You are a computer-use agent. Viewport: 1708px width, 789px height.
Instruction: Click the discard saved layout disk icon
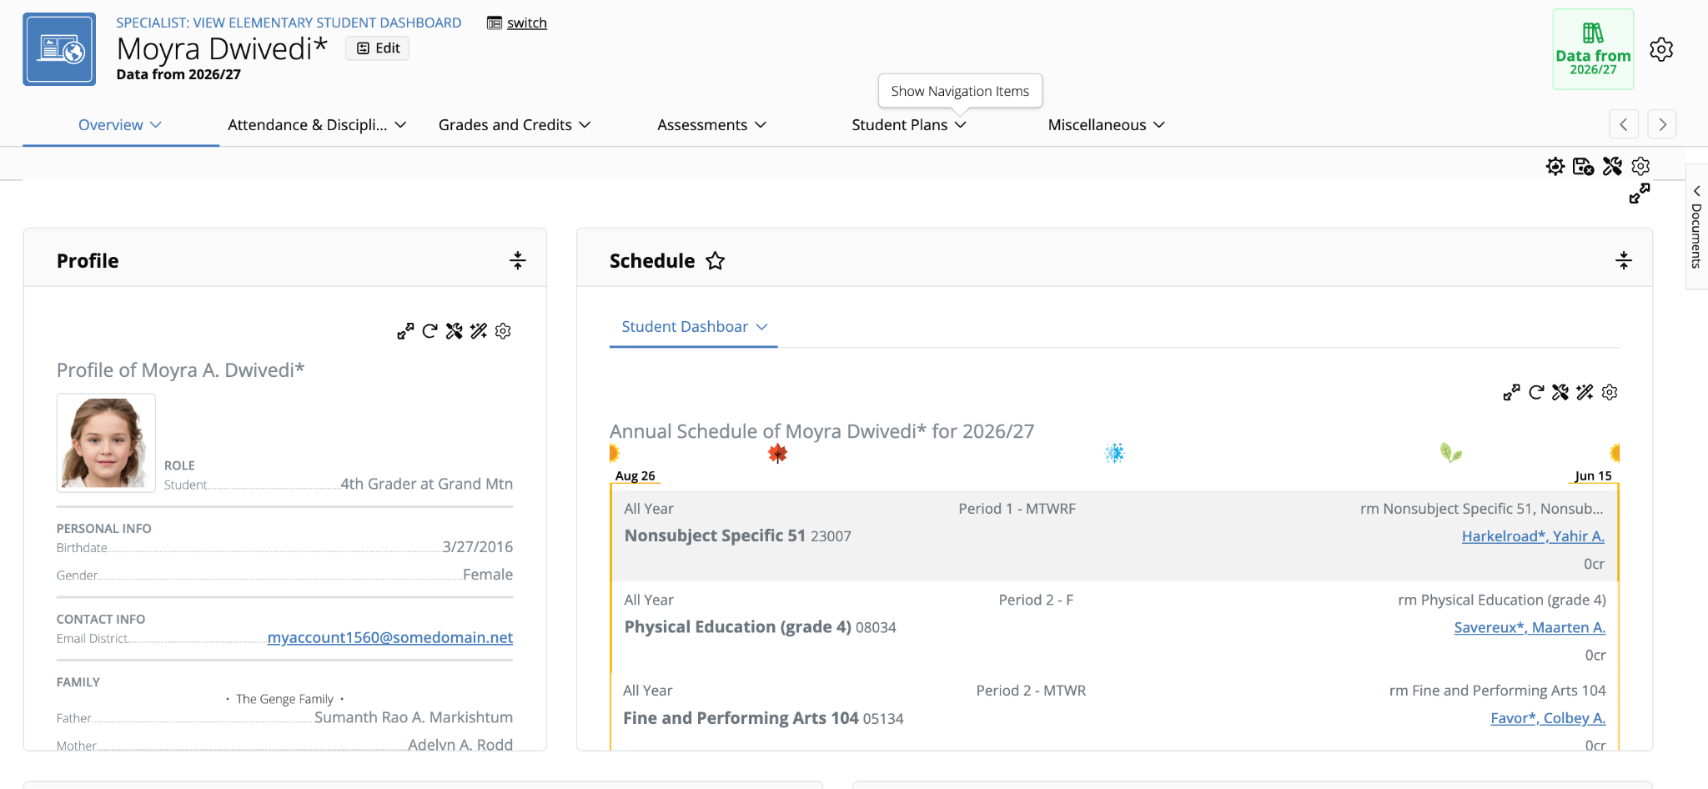coord(1583,166)
